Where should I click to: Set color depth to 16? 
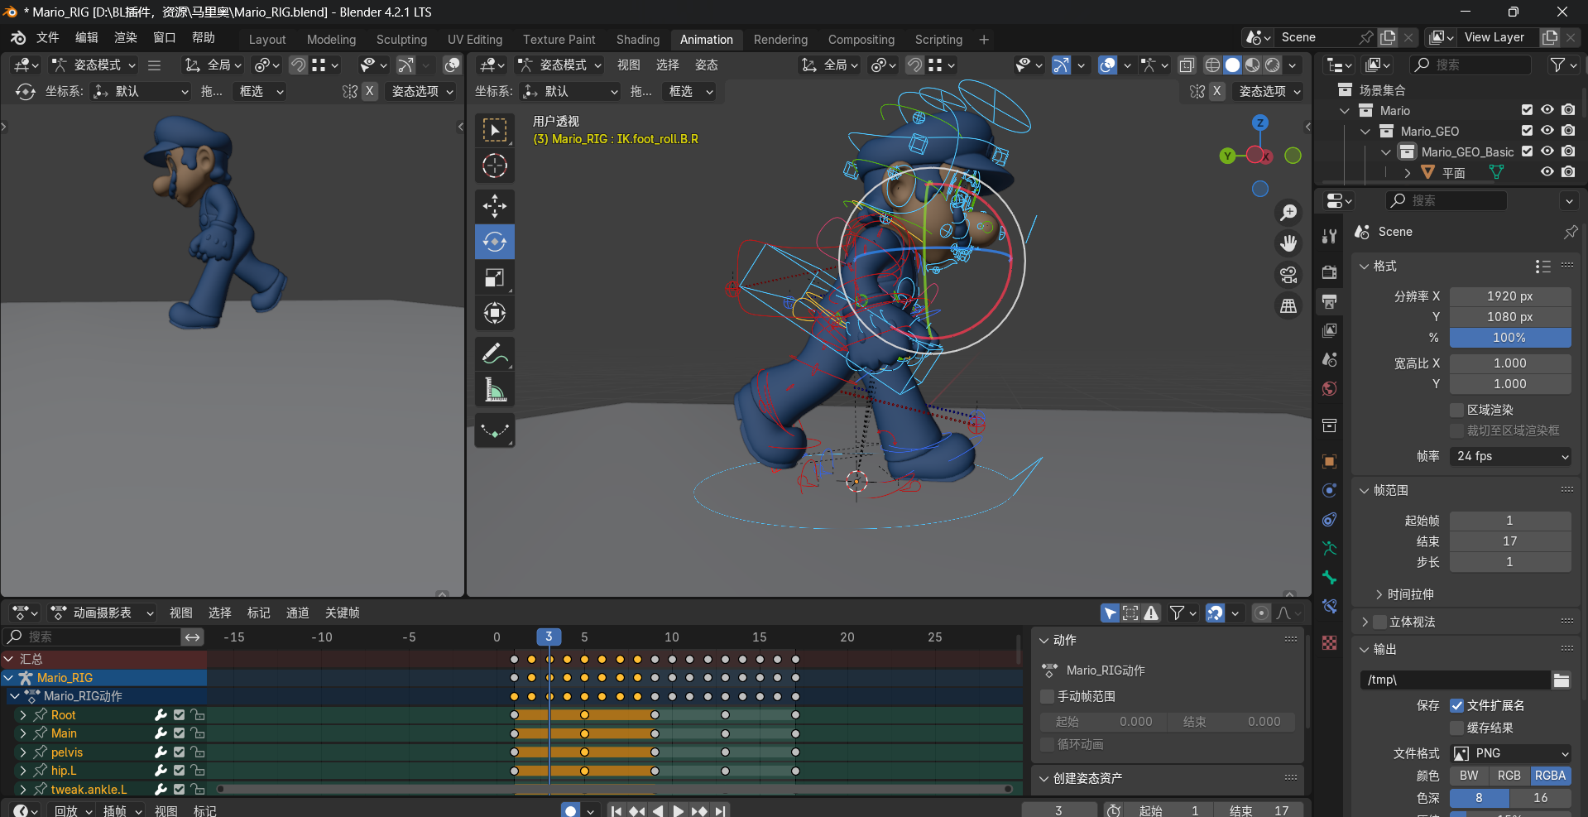click(1541, 798)
